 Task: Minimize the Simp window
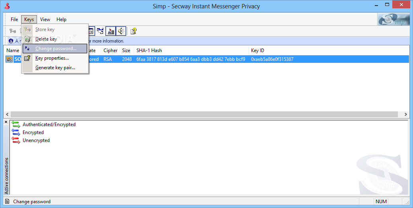tap(377, 4)
